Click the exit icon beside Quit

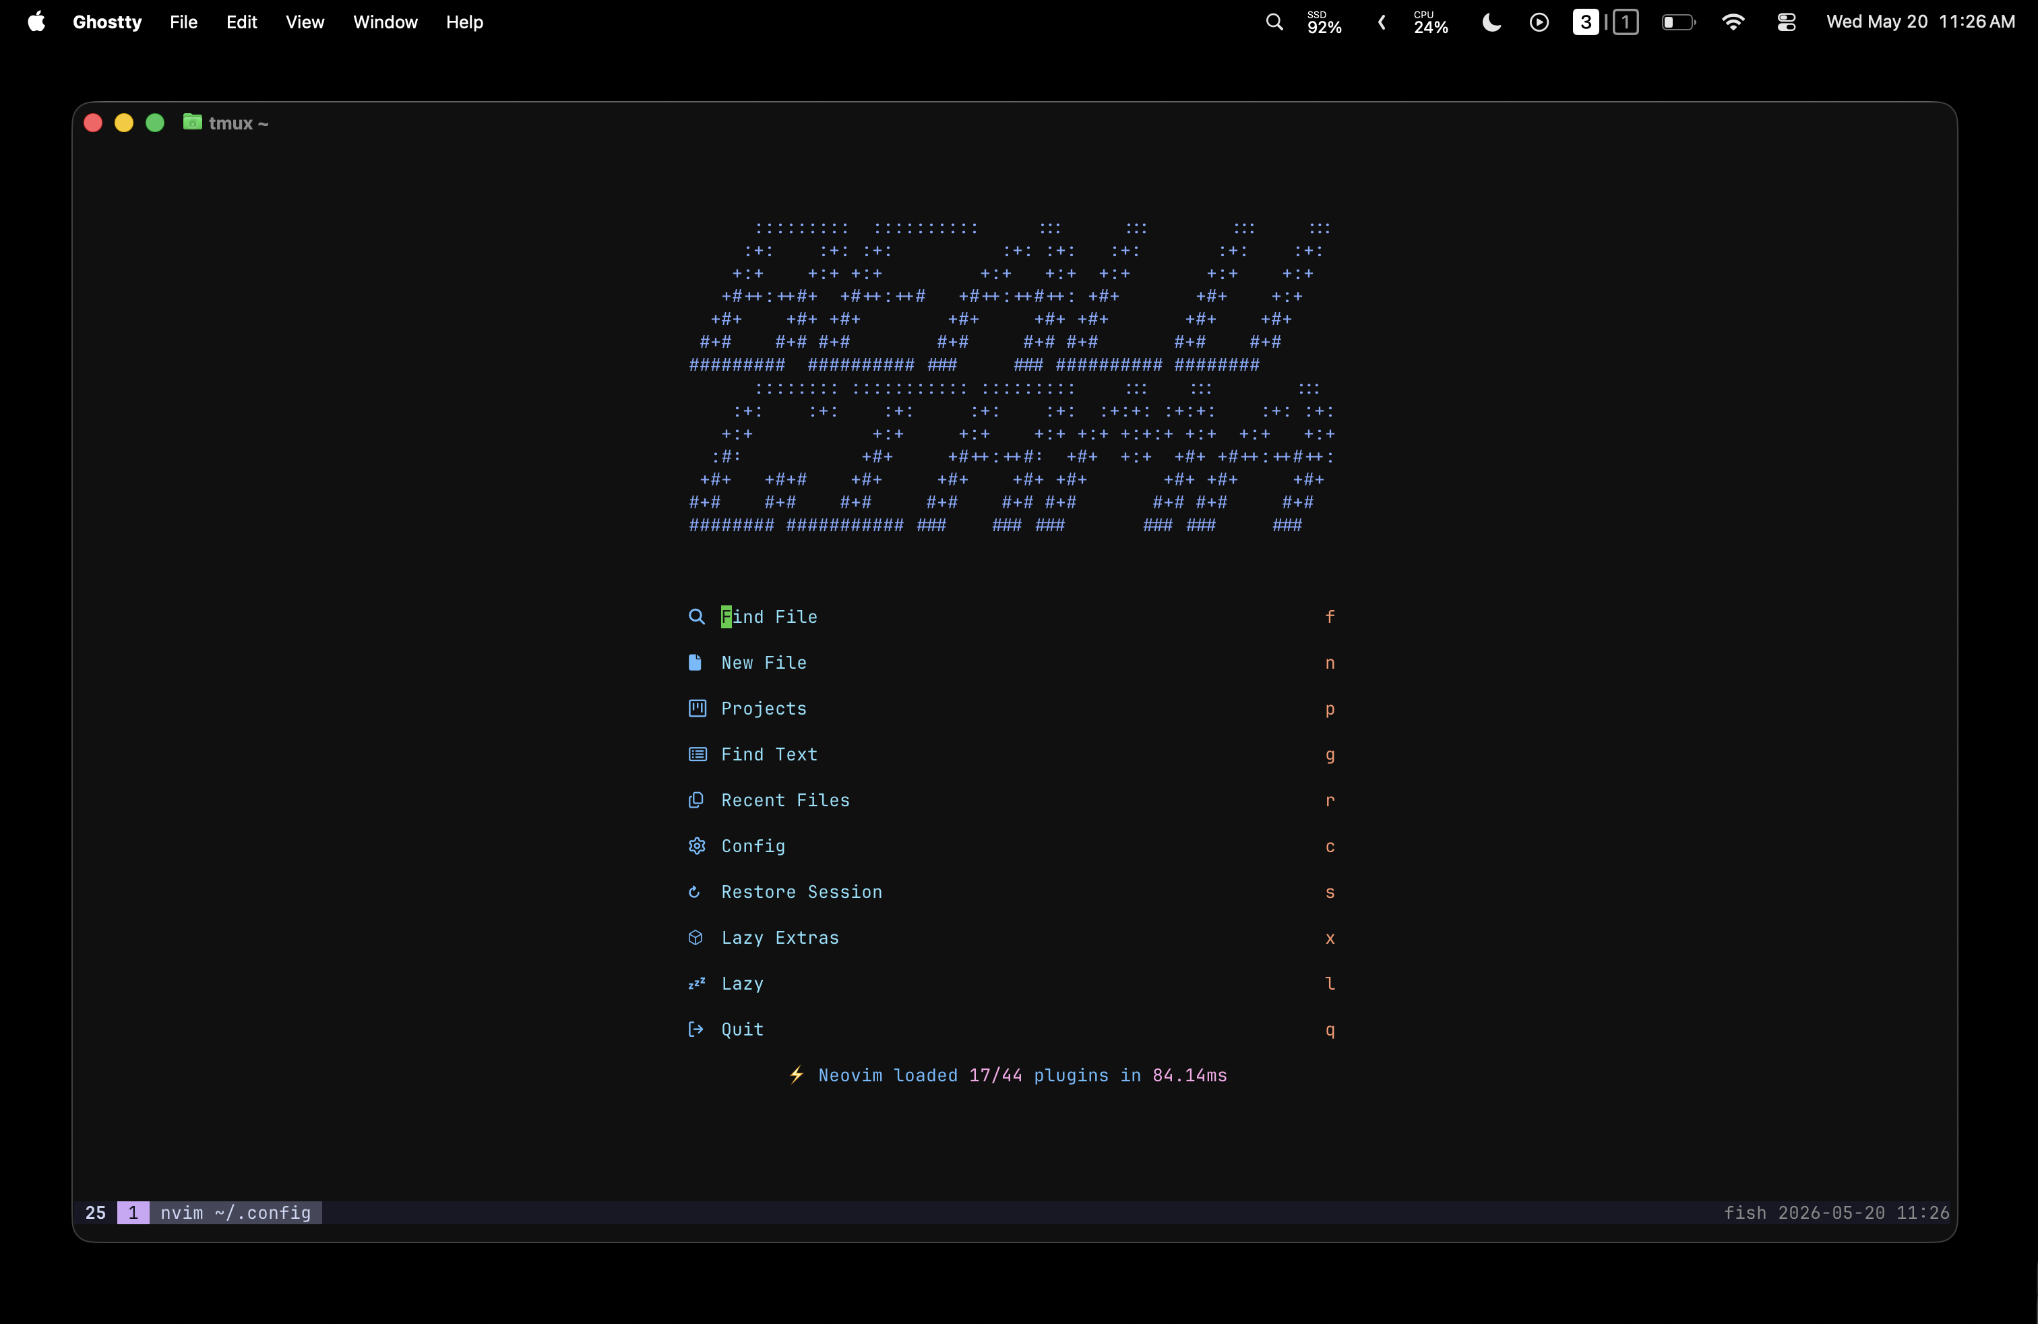696,1029
